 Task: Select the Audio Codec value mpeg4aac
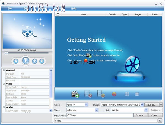[x=35, y=110]
